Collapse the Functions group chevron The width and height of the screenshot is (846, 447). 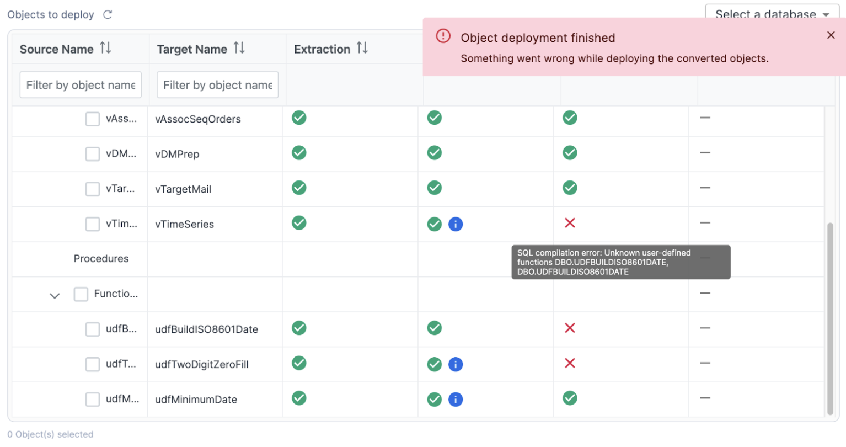(55, 296)
